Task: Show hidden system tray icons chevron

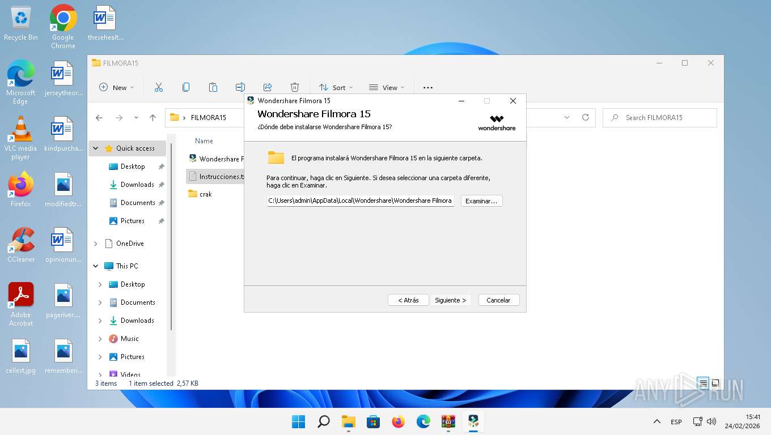Action: 657,421
